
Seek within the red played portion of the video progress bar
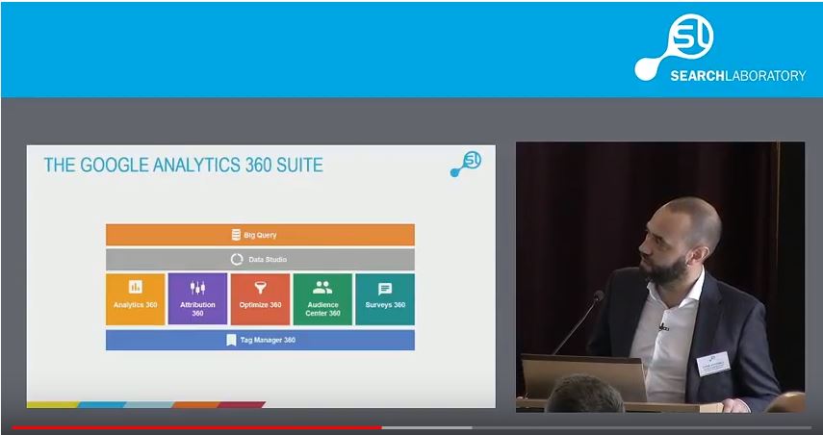[x=196, y=427]
